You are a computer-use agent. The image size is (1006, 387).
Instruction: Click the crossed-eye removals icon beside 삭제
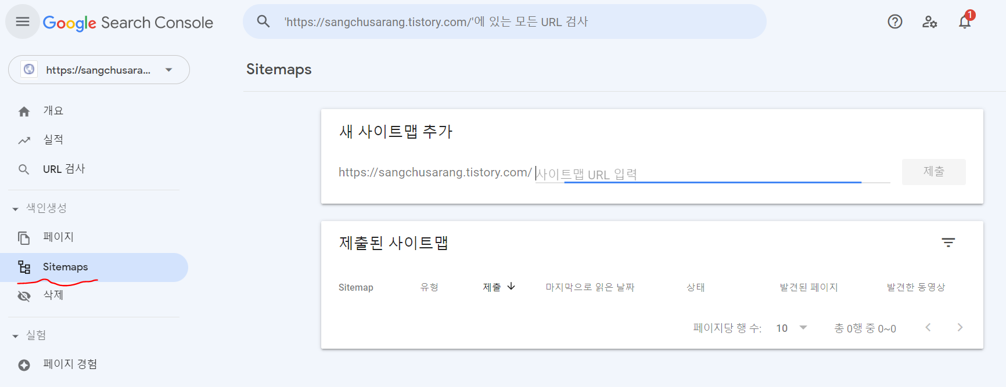pos(24,296)
